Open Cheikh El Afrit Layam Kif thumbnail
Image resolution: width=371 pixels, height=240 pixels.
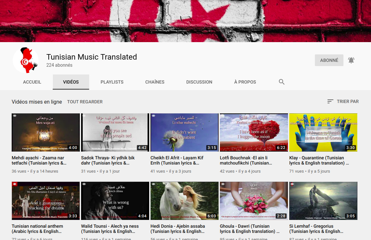tap(185, 132)
